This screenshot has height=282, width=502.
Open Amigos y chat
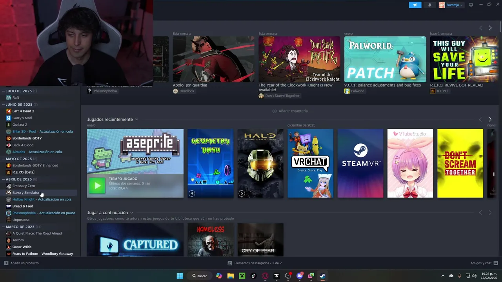click(x=484, y=263)
